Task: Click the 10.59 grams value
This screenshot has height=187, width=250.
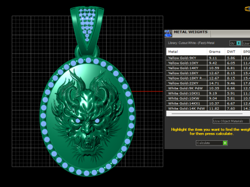Action: [x=214, y=68]
